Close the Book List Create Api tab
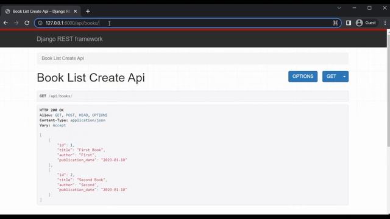 click(76, 11)
